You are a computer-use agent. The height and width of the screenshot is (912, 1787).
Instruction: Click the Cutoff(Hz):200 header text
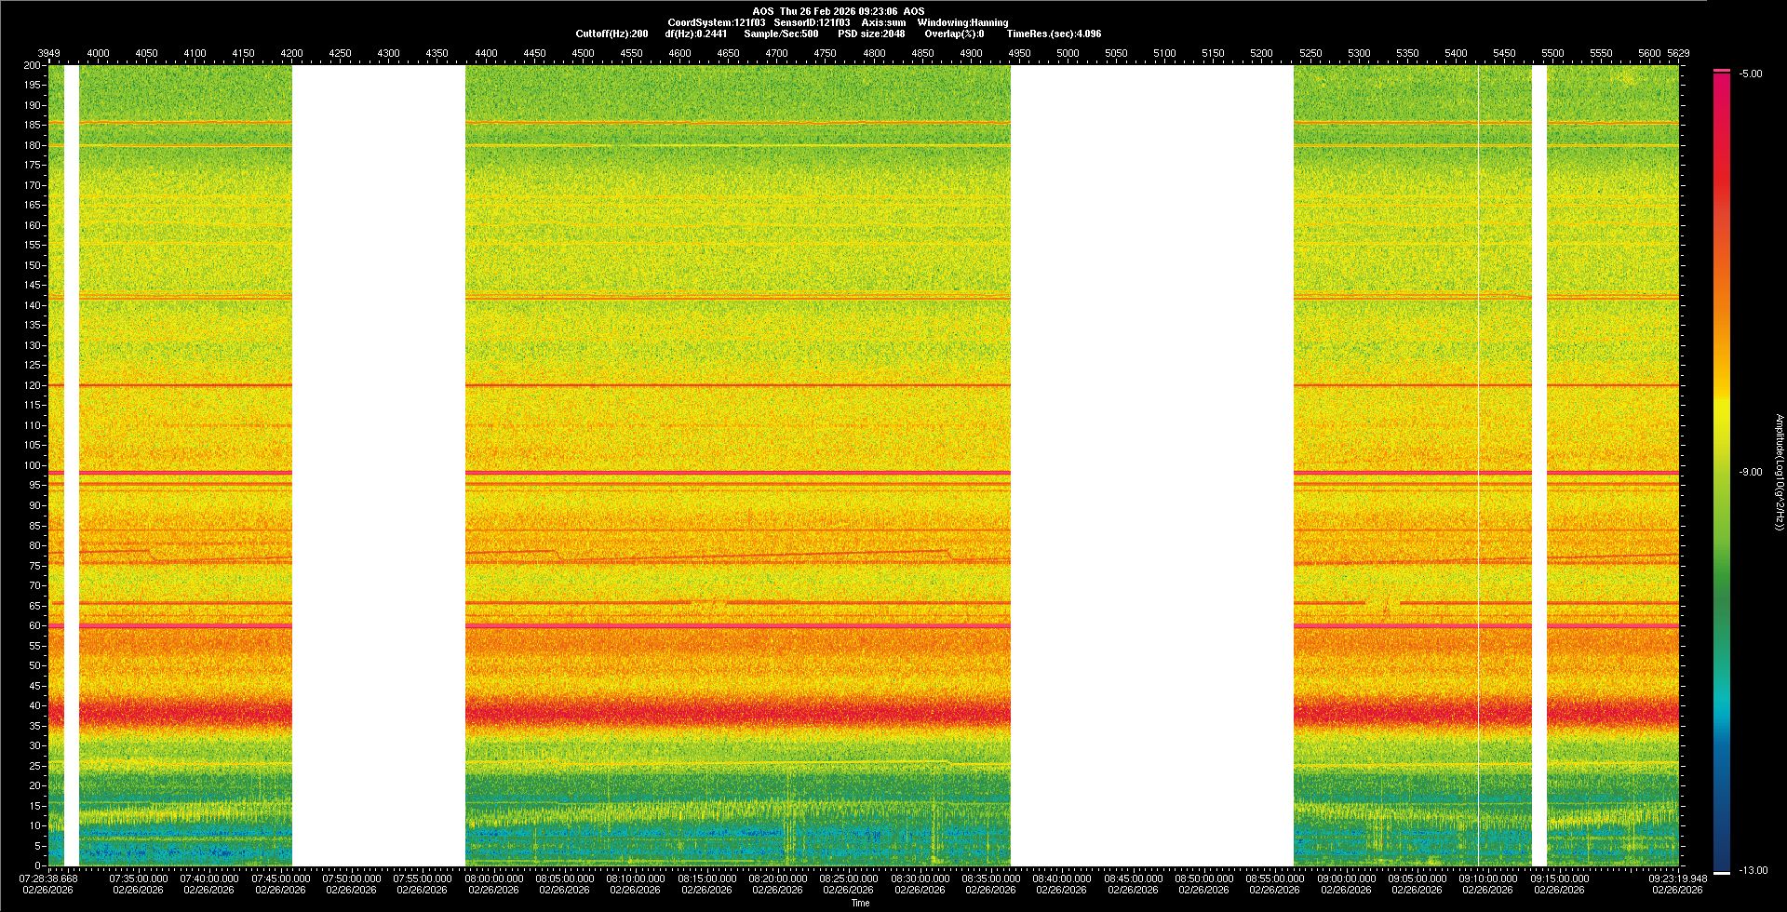(x=611, y=34)
